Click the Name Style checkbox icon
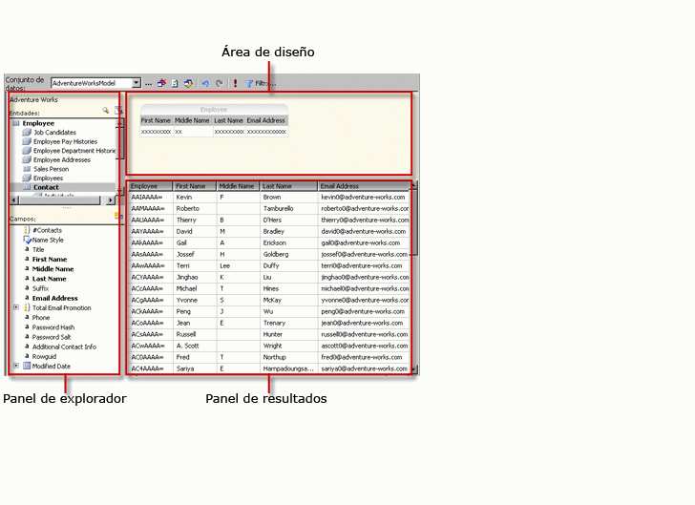The height and width of the screenshot is (505, 695). 27,240
